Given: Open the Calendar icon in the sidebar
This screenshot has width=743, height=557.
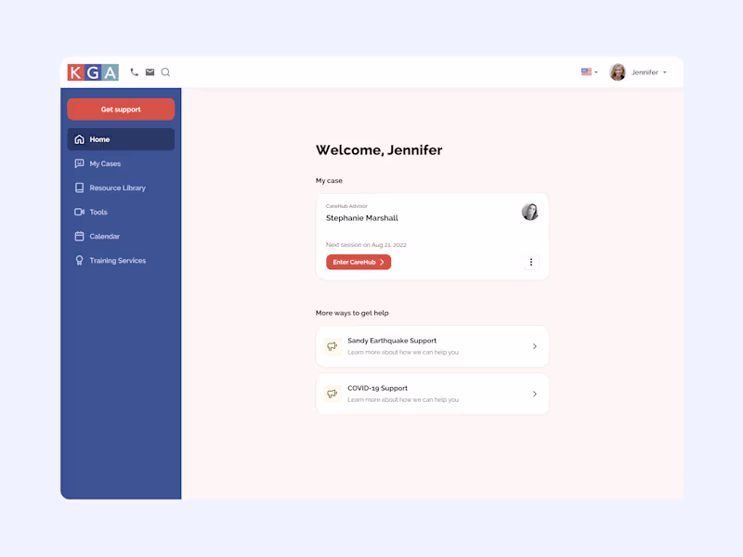Looking at the screenshot, I should (79, 236).
